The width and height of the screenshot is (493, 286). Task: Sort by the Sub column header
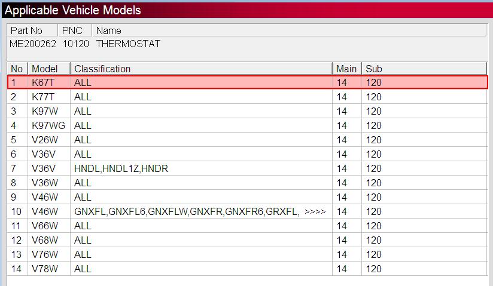(424, 69)
